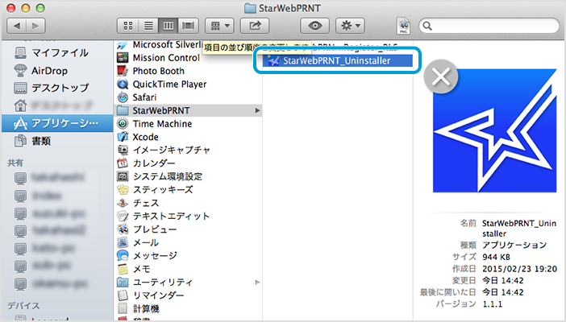Viewport: 566px width, 322px height.
Task: Click the アプリケーション kind value
Action: (x=514, y=246)
